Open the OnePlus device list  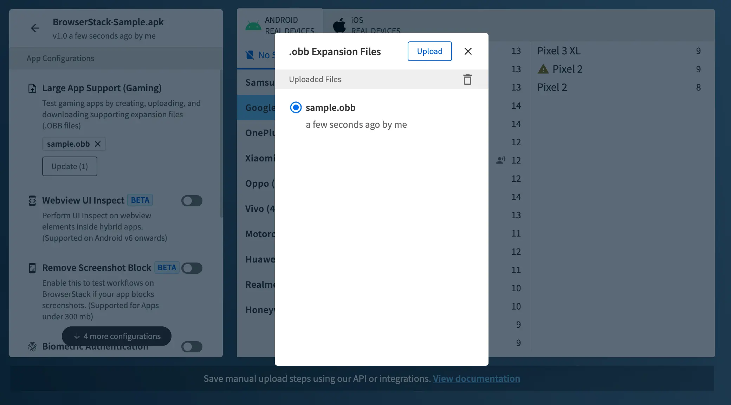[x=259, y=133]
